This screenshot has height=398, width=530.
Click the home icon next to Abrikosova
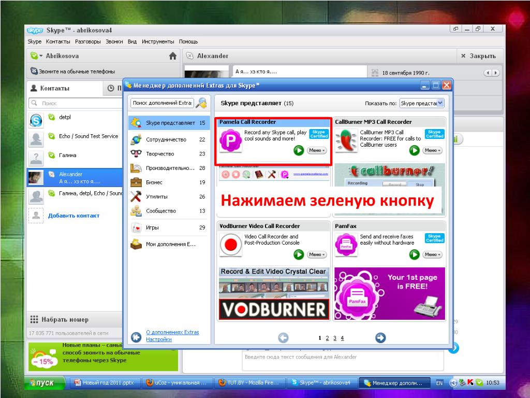173,56
